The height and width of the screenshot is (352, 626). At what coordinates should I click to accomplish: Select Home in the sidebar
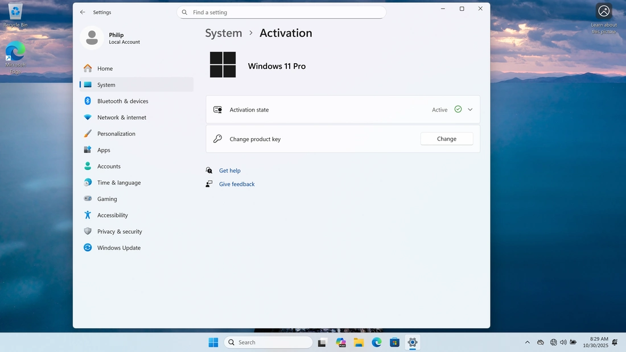(105, 69)
